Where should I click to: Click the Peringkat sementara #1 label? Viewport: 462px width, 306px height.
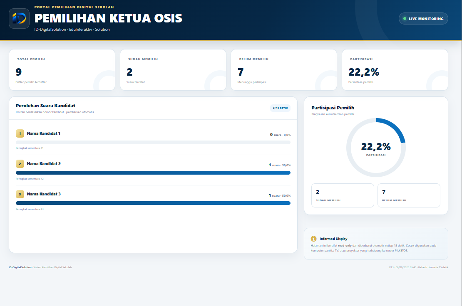tap(30, 148)
